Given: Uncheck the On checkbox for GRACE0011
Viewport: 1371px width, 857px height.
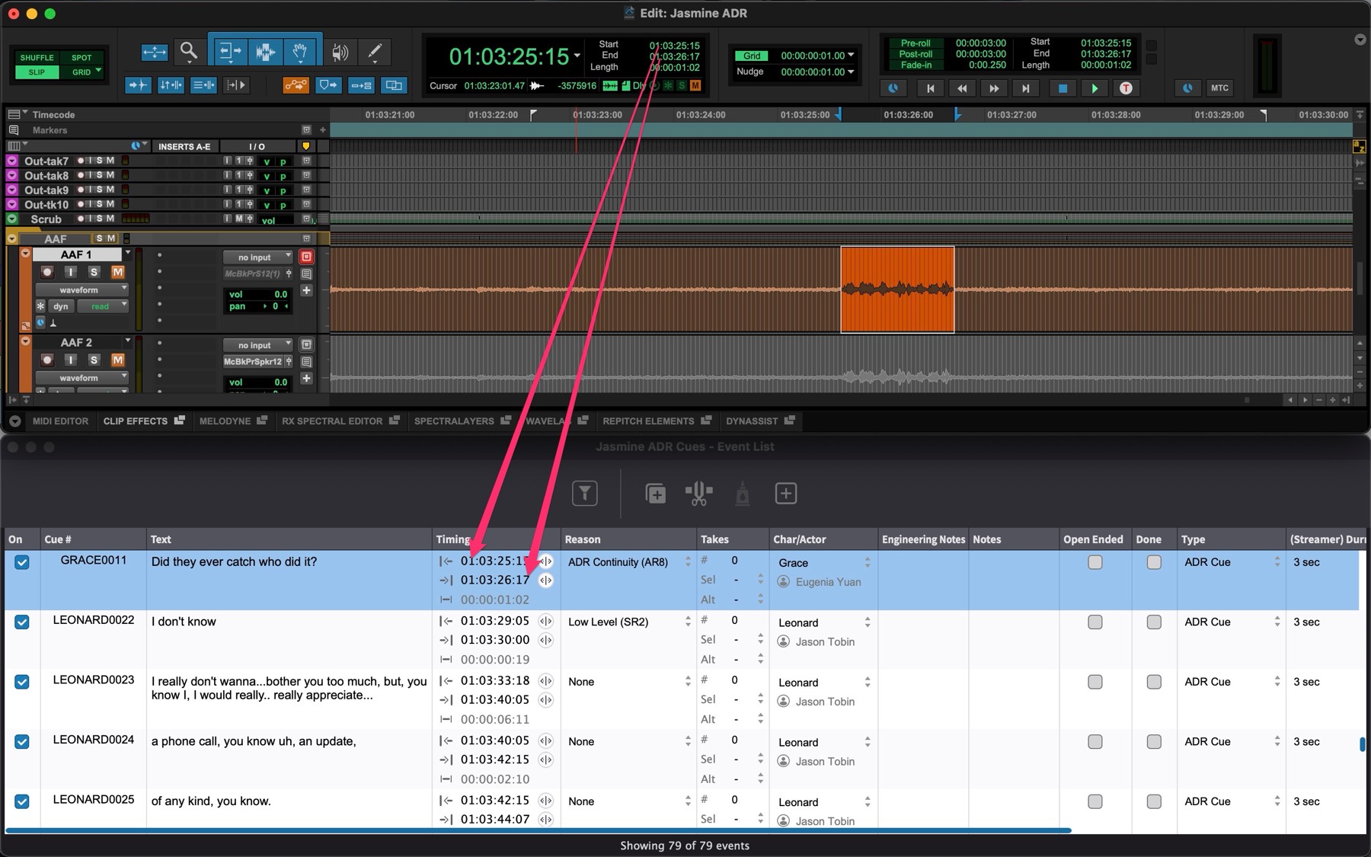Looking at the screenshot, I should point(22,562).
